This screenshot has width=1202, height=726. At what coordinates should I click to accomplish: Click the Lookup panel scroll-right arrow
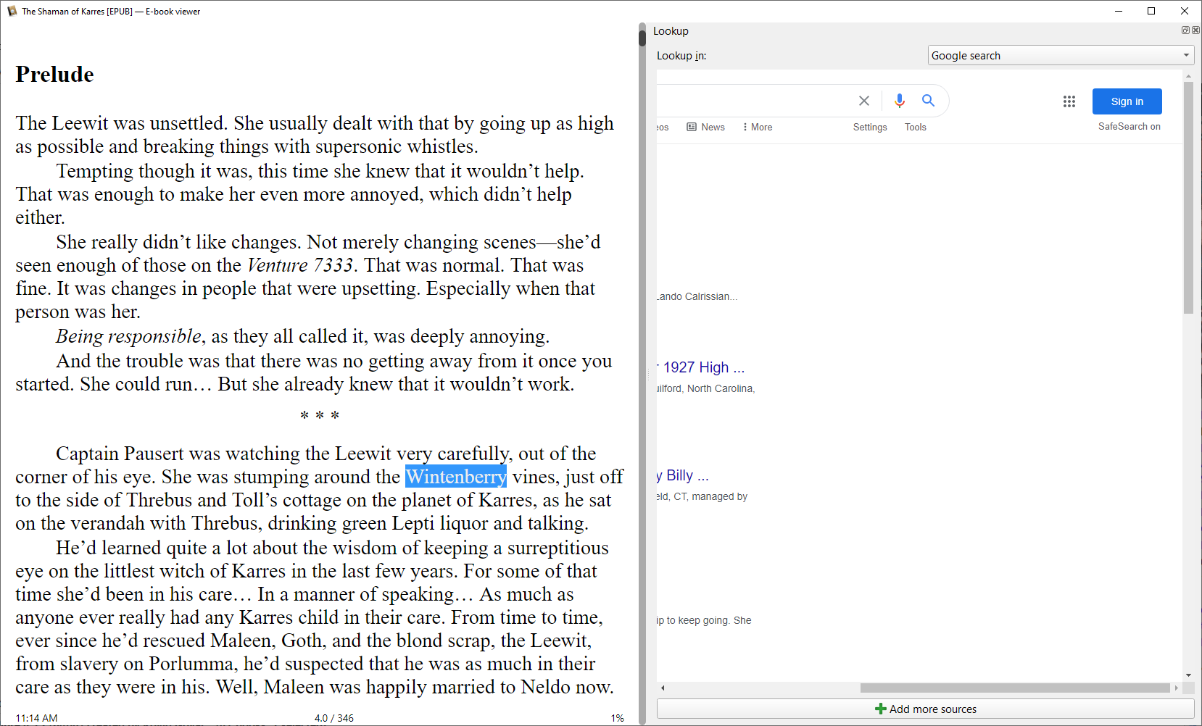(x=1176, y=688)
